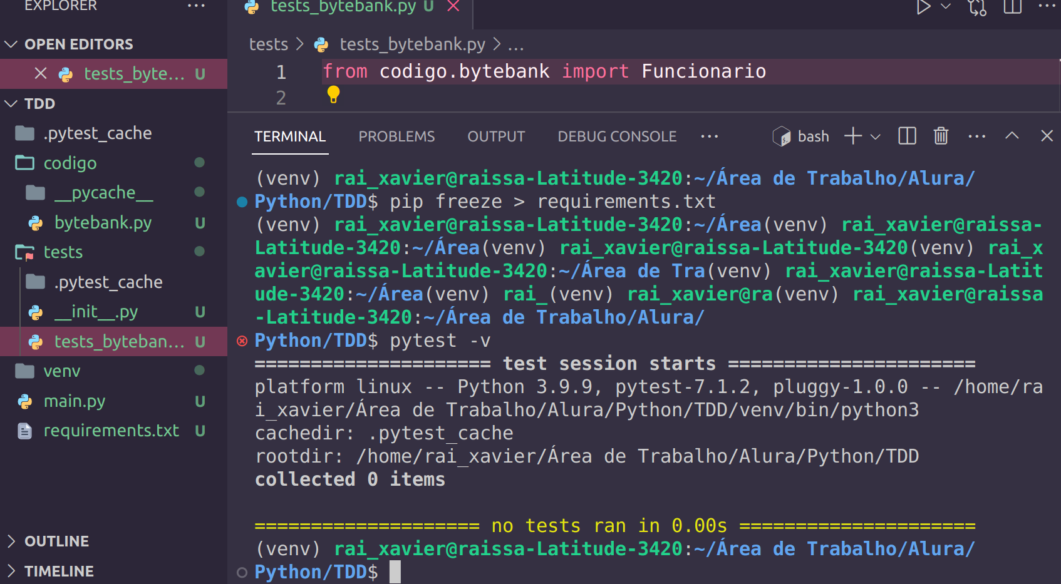Split the terminal
This screenshot has height=584, width=1061.
coord(908,136)
